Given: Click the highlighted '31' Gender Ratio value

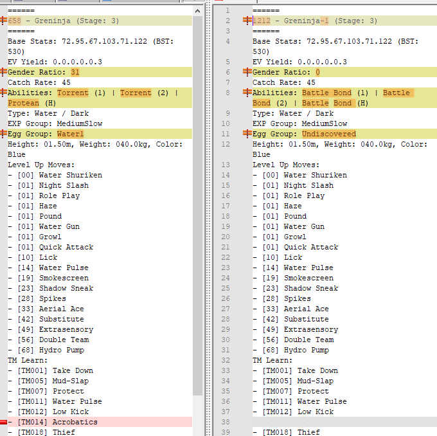Looking at the screenshot, I should pos(75,72).
